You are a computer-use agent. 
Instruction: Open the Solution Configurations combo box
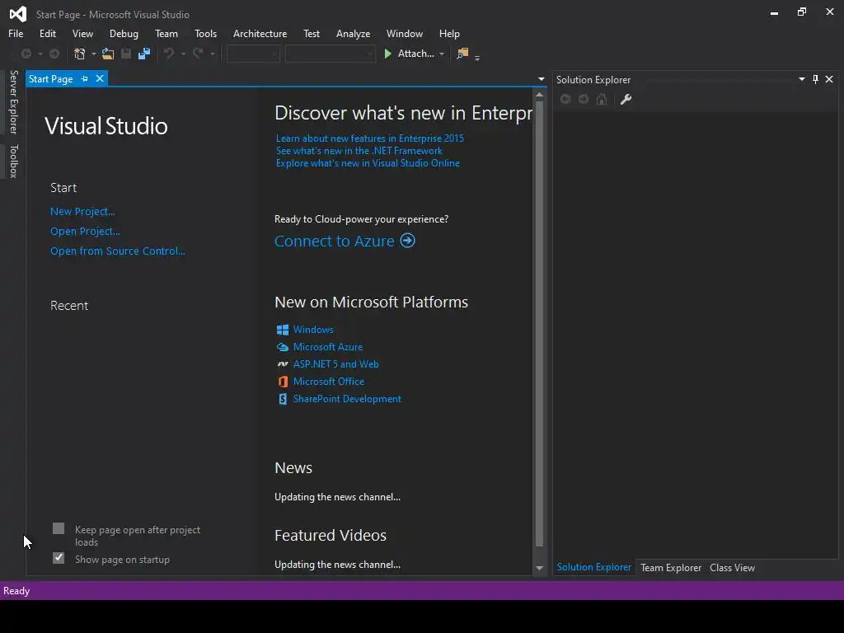[x=253, y=54]
